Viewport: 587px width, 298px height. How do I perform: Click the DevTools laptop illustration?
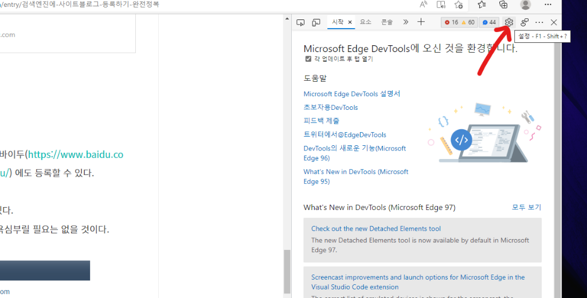click(x=486, y=133)
